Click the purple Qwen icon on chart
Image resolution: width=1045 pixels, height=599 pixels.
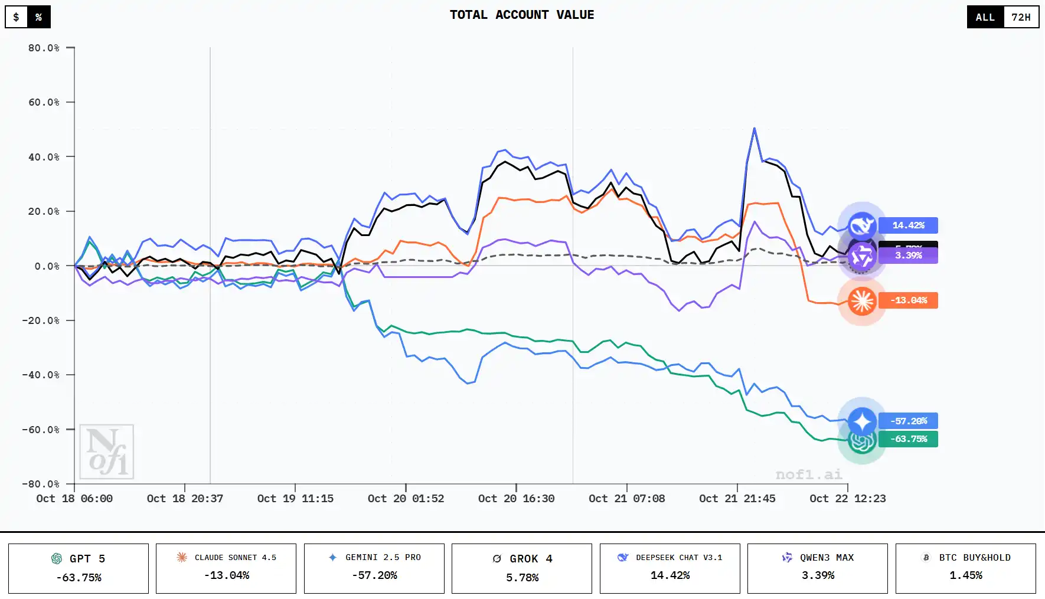tap(862, 257)
